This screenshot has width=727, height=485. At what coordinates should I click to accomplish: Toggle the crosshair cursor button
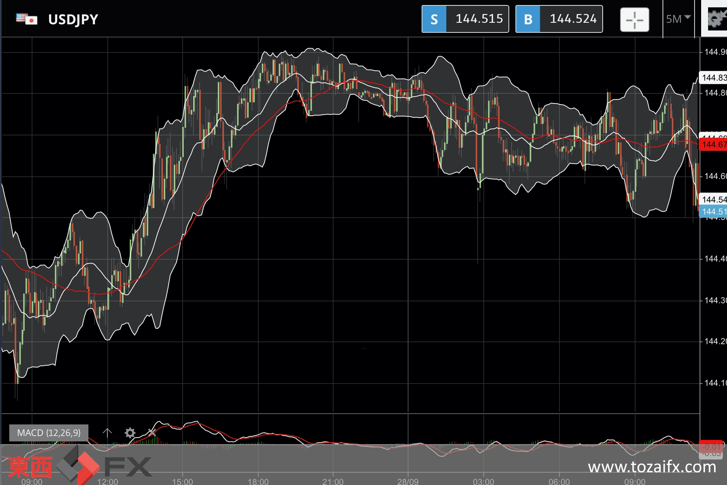pyautogui.click(x=634, y=20)
